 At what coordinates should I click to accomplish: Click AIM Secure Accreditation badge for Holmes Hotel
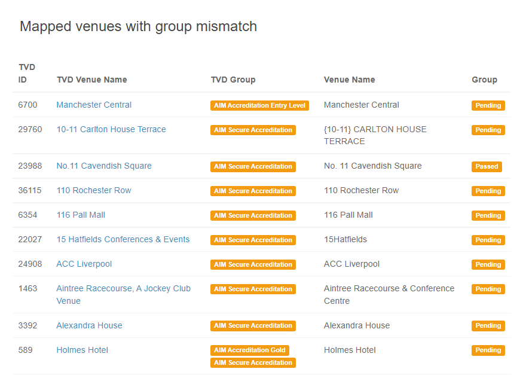click(x=253, y=362)
